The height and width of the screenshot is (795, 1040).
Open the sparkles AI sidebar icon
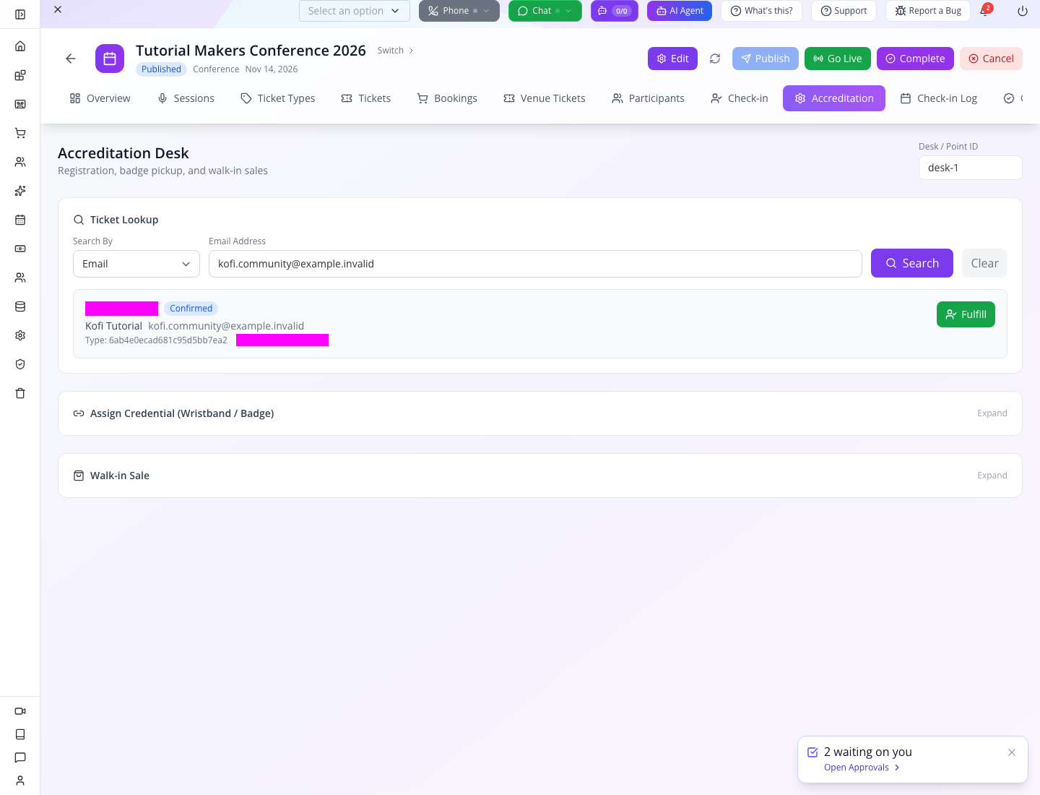[20, 191]
